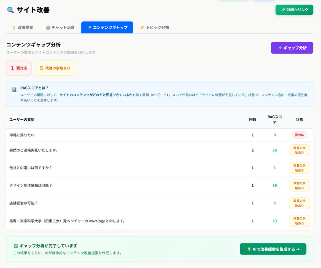
Task: Select the コンテンツギャップ tab
Action: (x=107, y=28)
